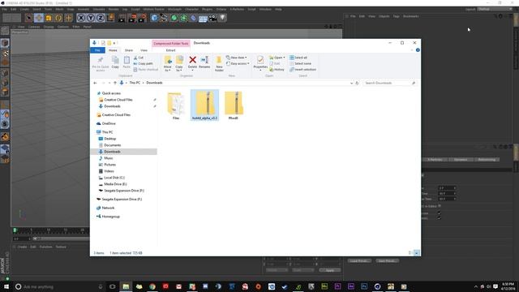
Task: Switch Explorer to details view in status bar
Action: click(x=411, y=253)
